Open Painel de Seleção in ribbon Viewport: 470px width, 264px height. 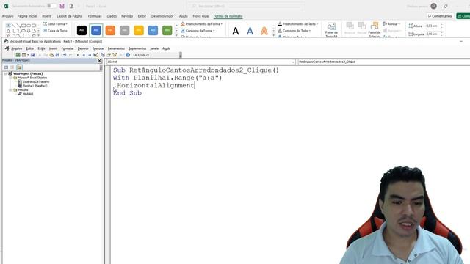(x=375, y=30)
